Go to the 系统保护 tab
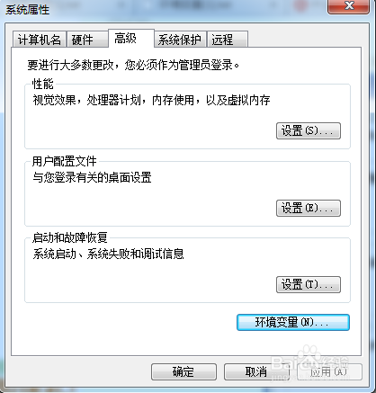The width and height of the screenshot is (376, 393). coord(180,40)
